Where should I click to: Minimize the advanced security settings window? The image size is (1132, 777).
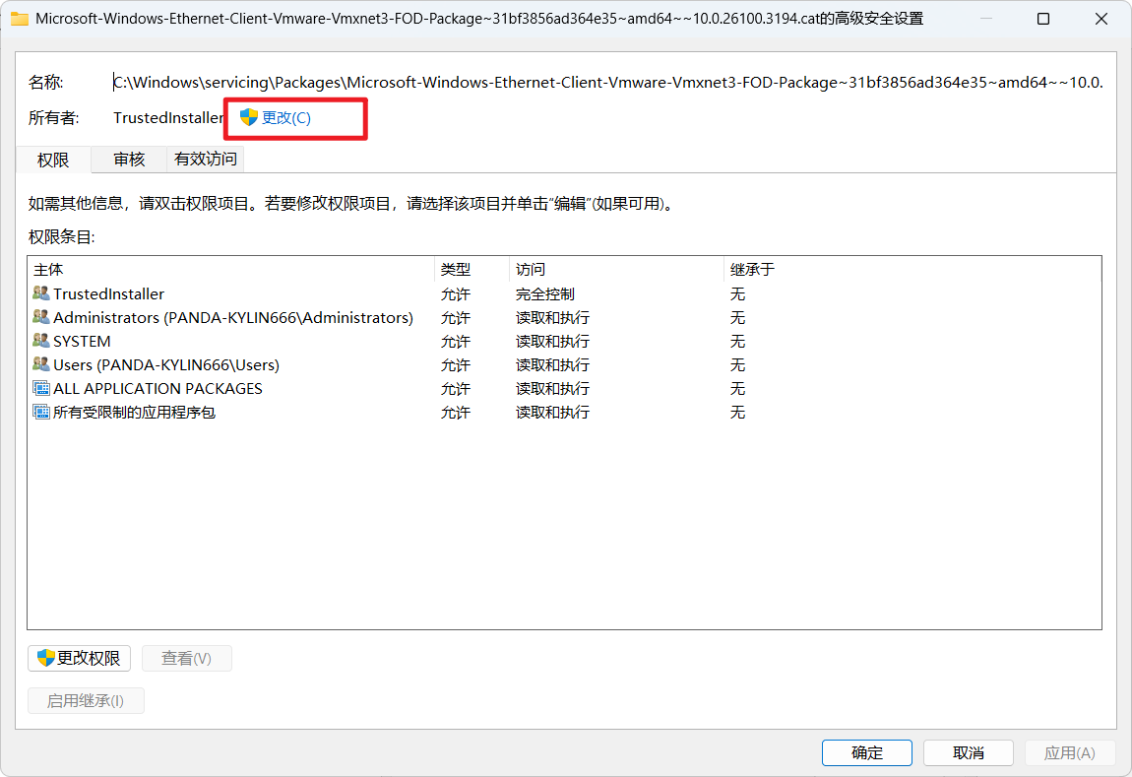[x=986, y=19]
